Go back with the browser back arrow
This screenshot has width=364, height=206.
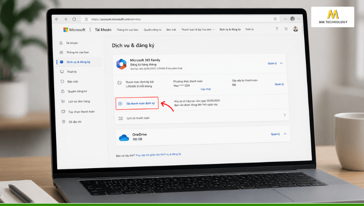[x=57, y=19]
